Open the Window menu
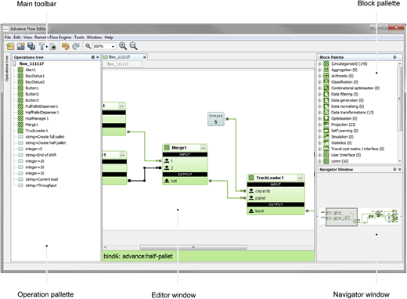This screenshot has width=407, height=299. (x=94, y=38)
